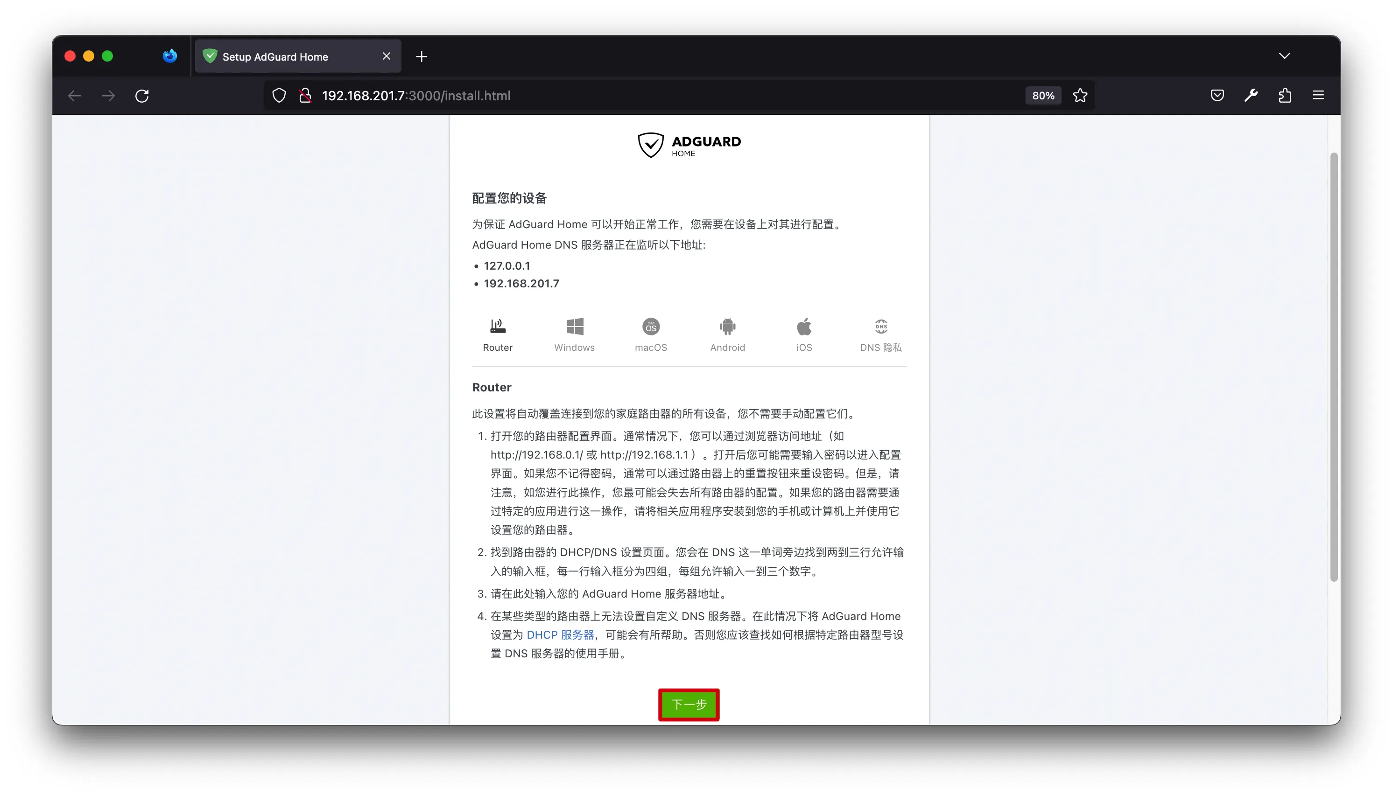Open the Extensions puzzle icon

[x=1284, y=96]
